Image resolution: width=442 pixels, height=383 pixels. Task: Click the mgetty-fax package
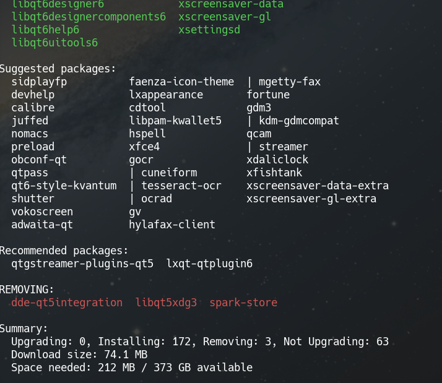(290, 82)
